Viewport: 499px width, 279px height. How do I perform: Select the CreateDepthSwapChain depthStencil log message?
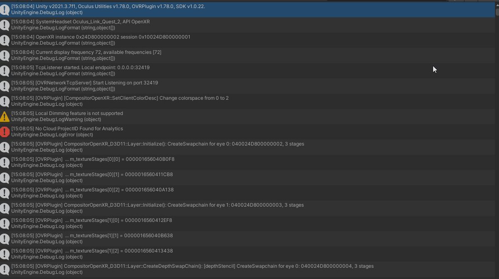247,269
